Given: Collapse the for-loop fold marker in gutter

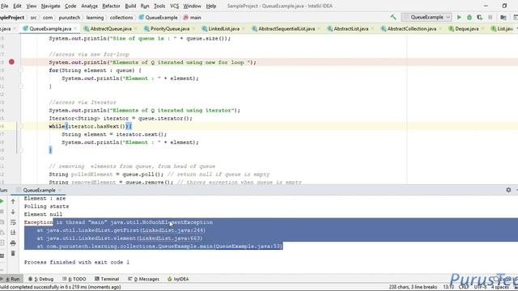Looking at the screenshot, I should tap(21, 70).
